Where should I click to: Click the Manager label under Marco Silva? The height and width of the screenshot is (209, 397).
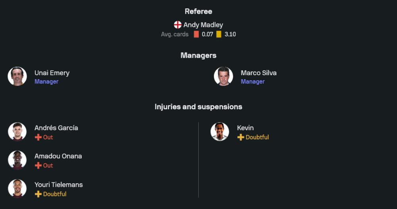[252, 82]
